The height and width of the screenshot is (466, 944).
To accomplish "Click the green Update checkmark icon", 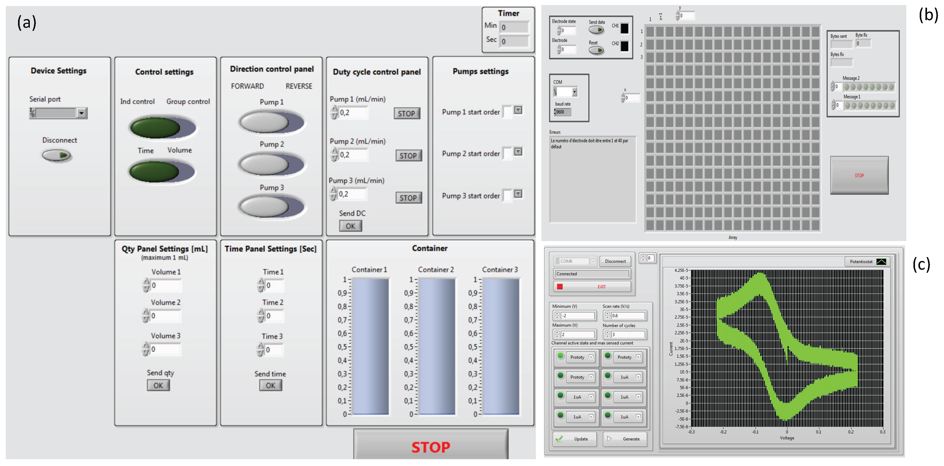I will [x=559, y=439].
